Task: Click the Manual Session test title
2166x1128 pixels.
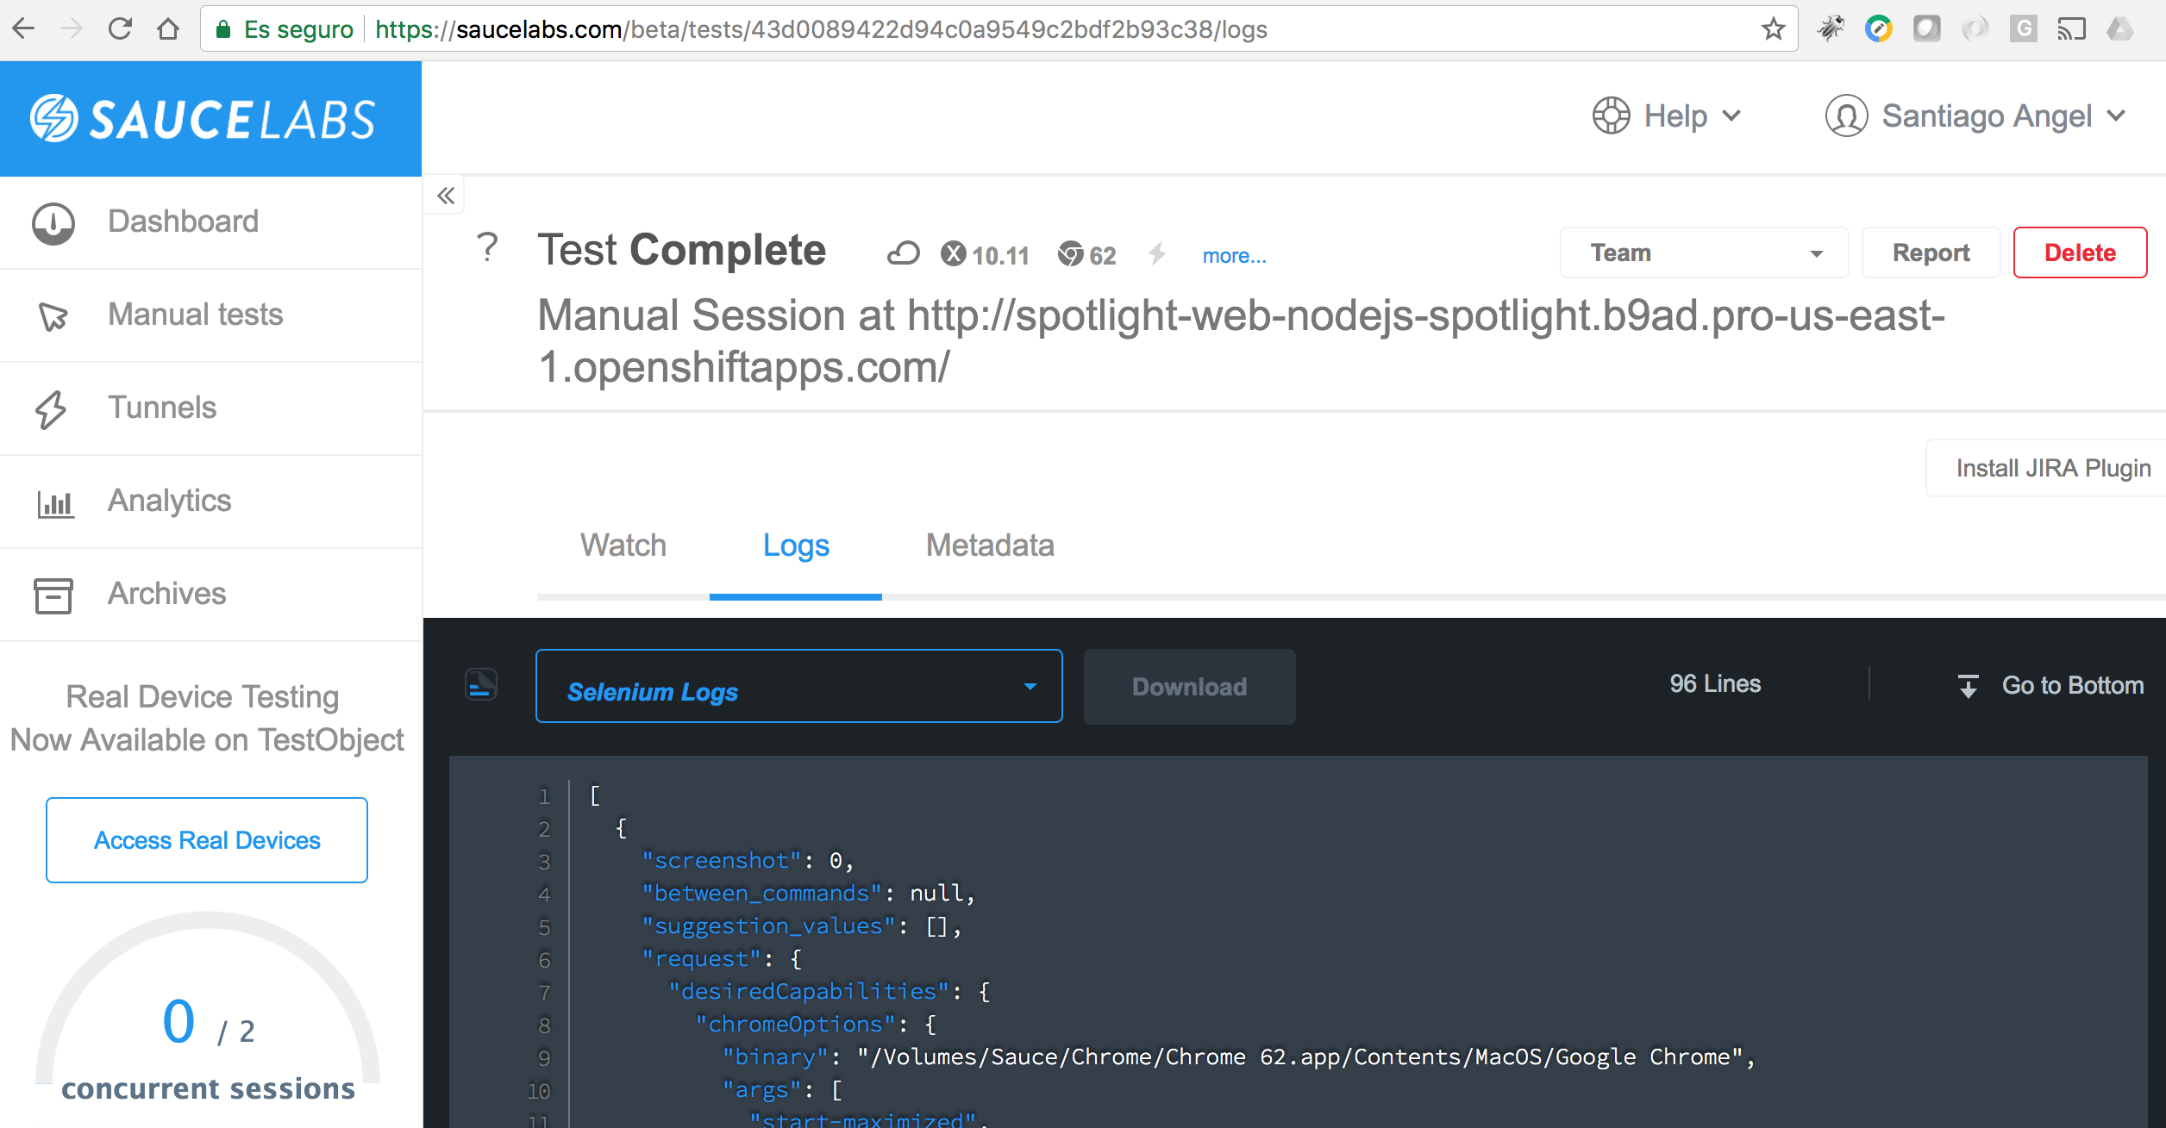Action: tap(1242, 341)
